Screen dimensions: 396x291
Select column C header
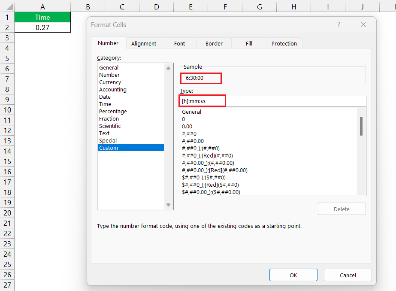[122, 7]
